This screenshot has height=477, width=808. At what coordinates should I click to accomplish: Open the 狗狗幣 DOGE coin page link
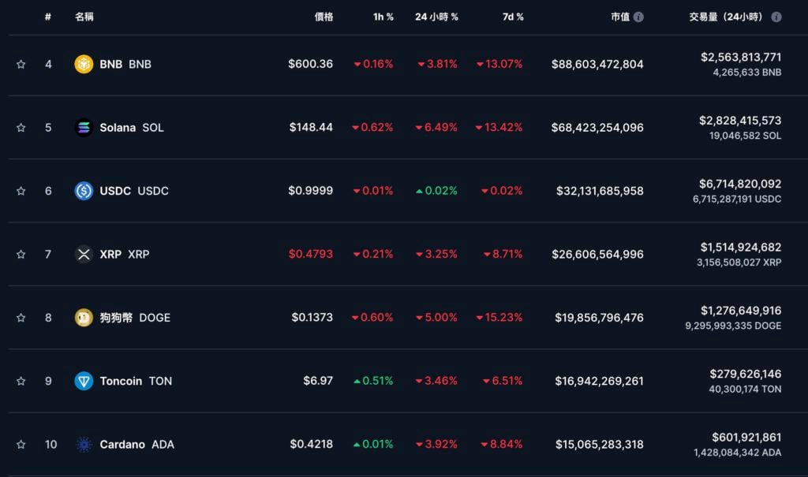134,318
